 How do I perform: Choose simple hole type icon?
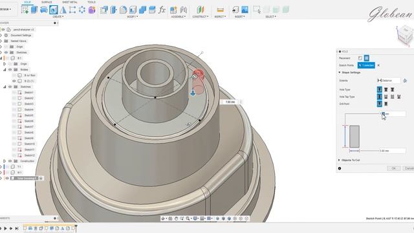pos(380,89)
